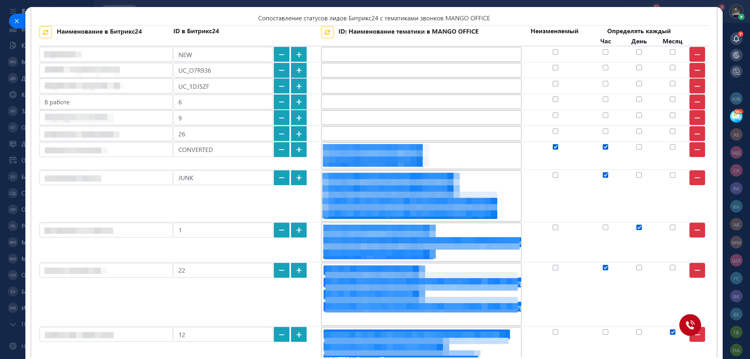Delete the JUNK row with its red button

click(x=697, y=178)
